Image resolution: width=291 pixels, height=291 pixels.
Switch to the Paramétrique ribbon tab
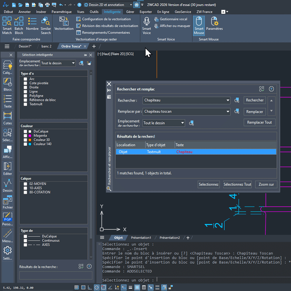coord(61,12)
